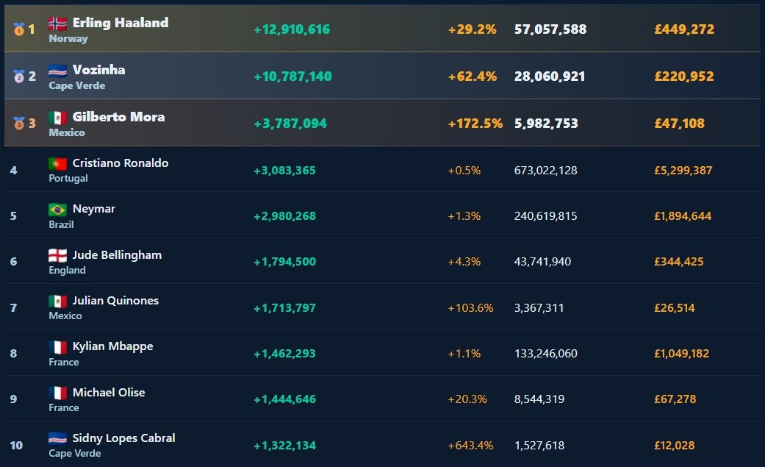The height and width of the screenshot is (467, 765).
Task: Click the Portugal flag next to Cristiano Ronaldo
Action: (x=57, y=163)
